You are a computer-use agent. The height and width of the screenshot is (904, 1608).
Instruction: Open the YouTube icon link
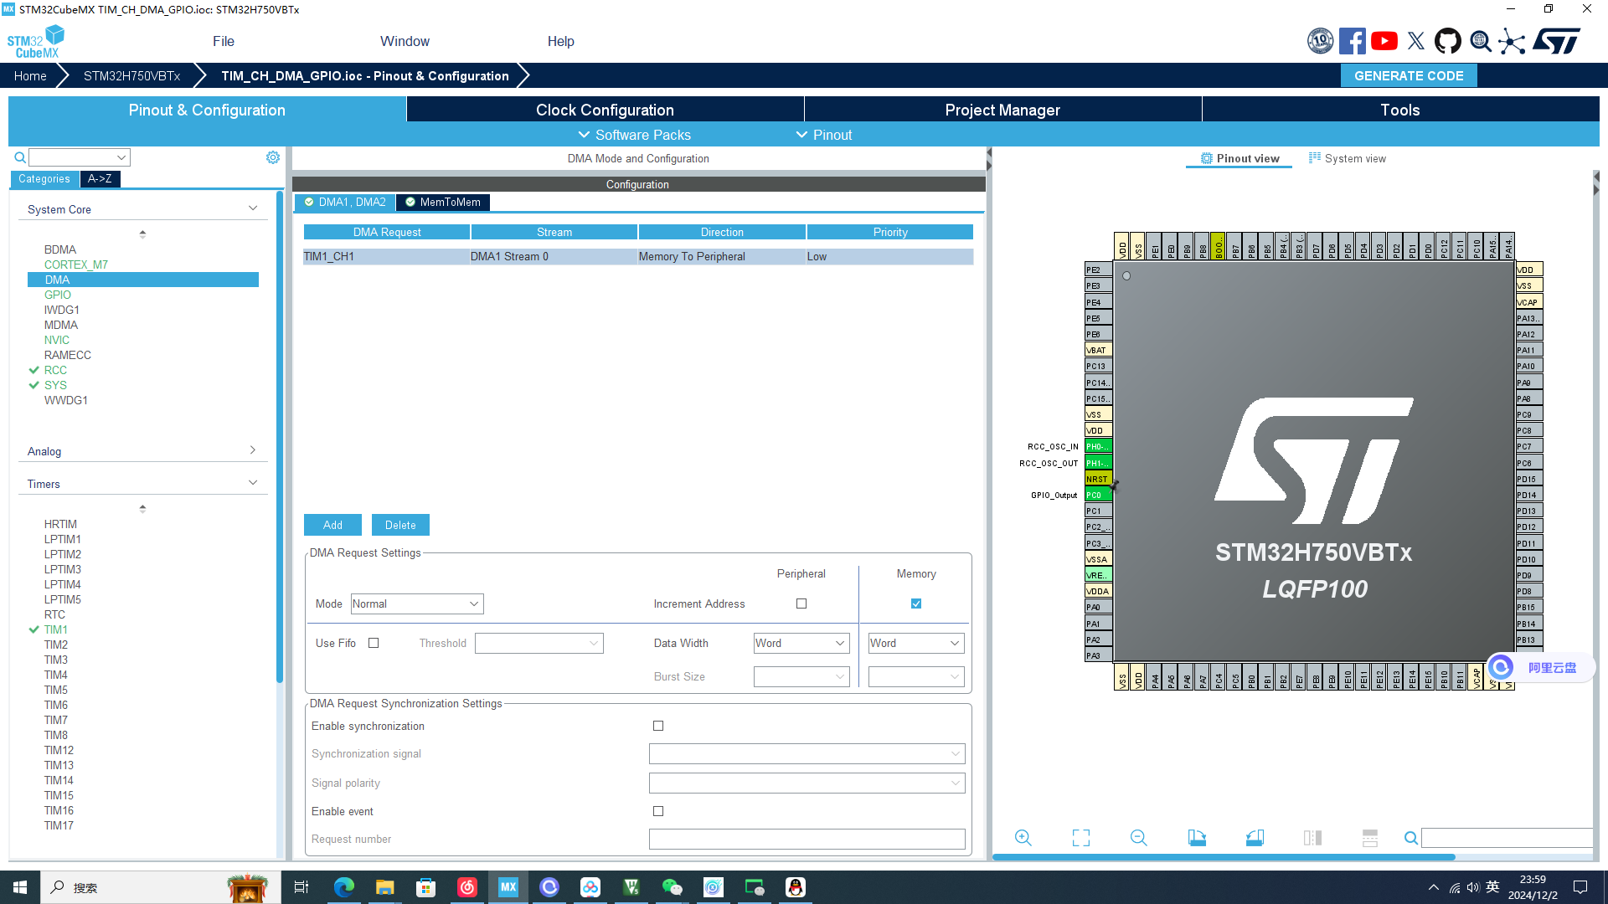1384,41
